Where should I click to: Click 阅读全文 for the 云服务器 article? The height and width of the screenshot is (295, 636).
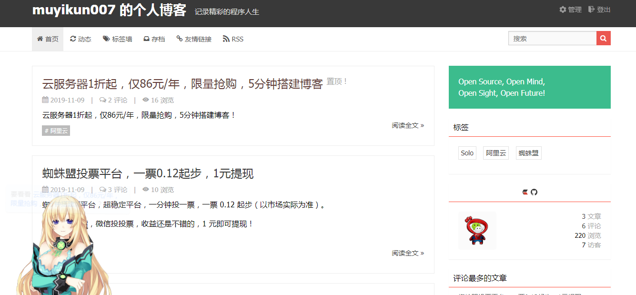[408, 125]
